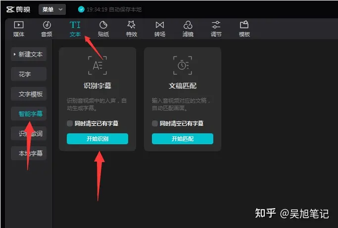Open the 滤镜 (Filters) icon
Screen dimensions: 338x228
tap(188, 25)
